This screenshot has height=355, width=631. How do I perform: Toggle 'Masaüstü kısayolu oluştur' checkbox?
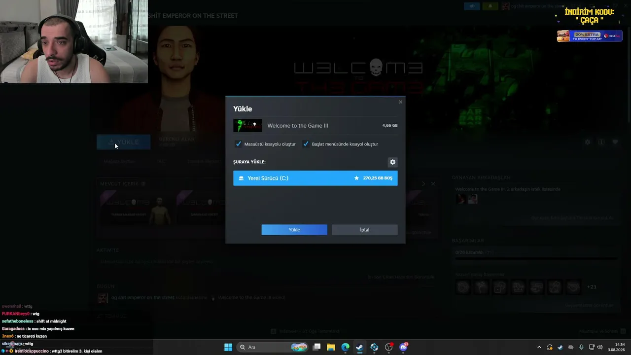[x=239, y=144]
